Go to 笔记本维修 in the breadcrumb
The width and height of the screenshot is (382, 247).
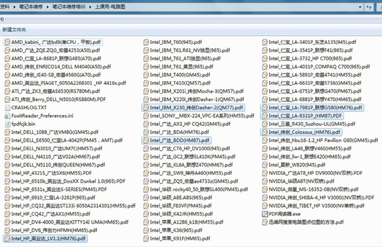click(x=31, y=7)
